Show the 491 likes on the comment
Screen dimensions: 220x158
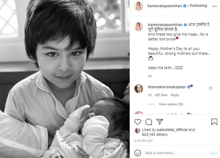coord(161,95)
